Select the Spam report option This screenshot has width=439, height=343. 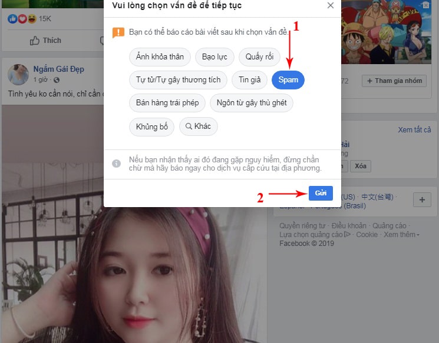(288, 80)
